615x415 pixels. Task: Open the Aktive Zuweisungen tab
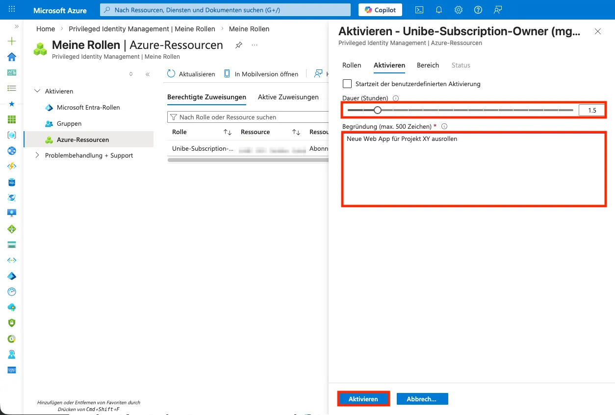point(288,97)
